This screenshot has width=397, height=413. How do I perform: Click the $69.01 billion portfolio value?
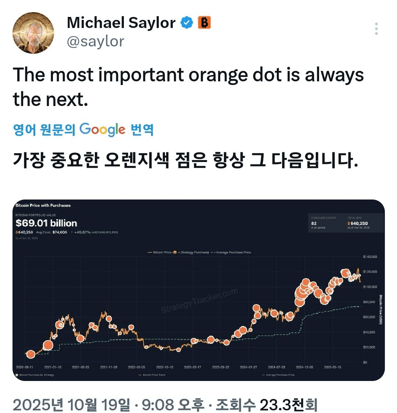tap(46, 223)
